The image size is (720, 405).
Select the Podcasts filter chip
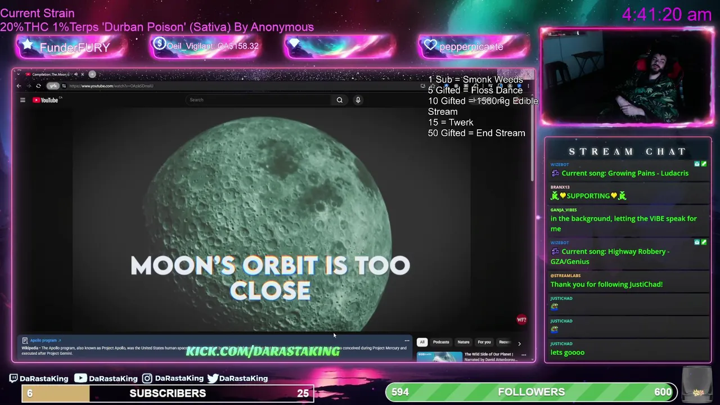pos(441,342)
